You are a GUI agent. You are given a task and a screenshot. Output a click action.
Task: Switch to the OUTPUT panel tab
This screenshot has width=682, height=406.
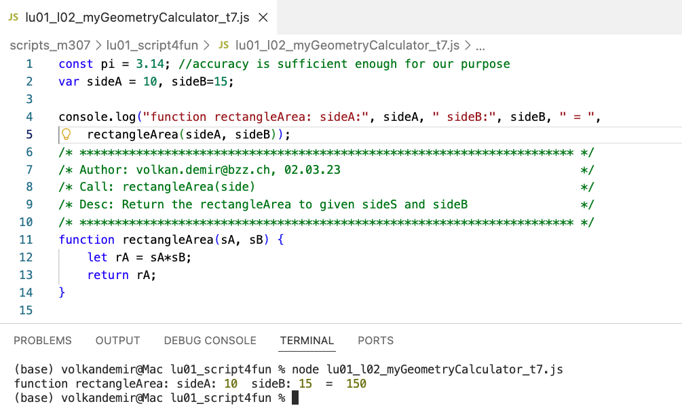click(x=117, y=341)
